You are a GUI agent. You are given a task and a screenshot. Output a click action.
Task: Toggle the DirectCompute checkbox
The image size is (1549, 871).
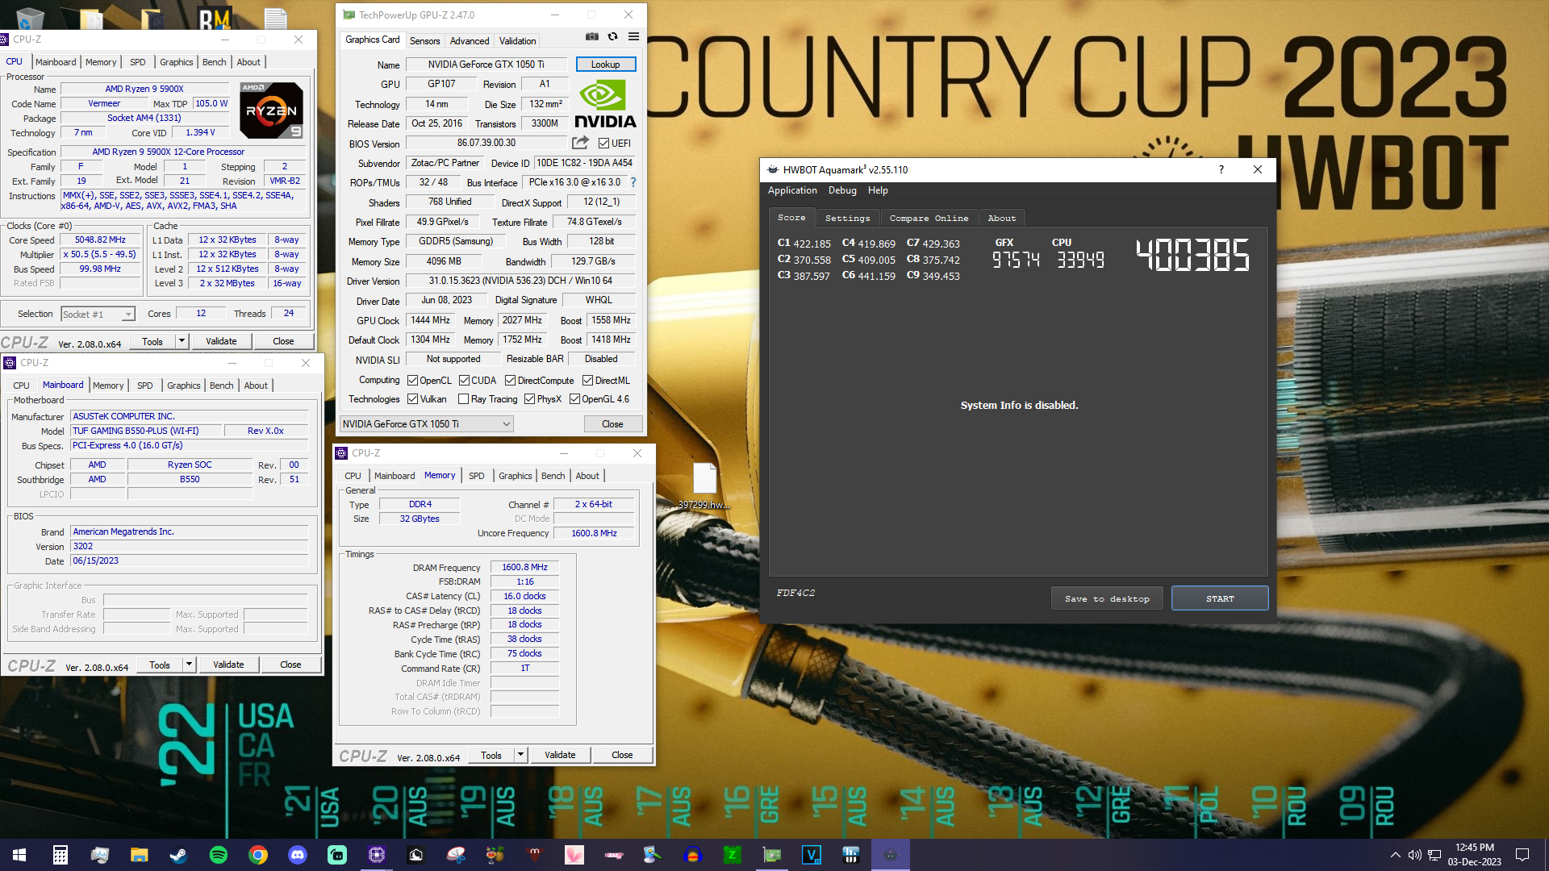coord(511,381)
